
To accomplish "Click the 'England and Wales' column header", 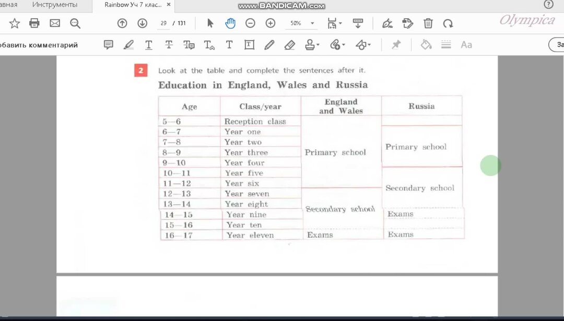I will pyautogui.click(x=341, y=106).
